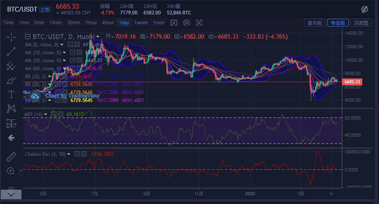Select 专业版 professional view button

338,23
